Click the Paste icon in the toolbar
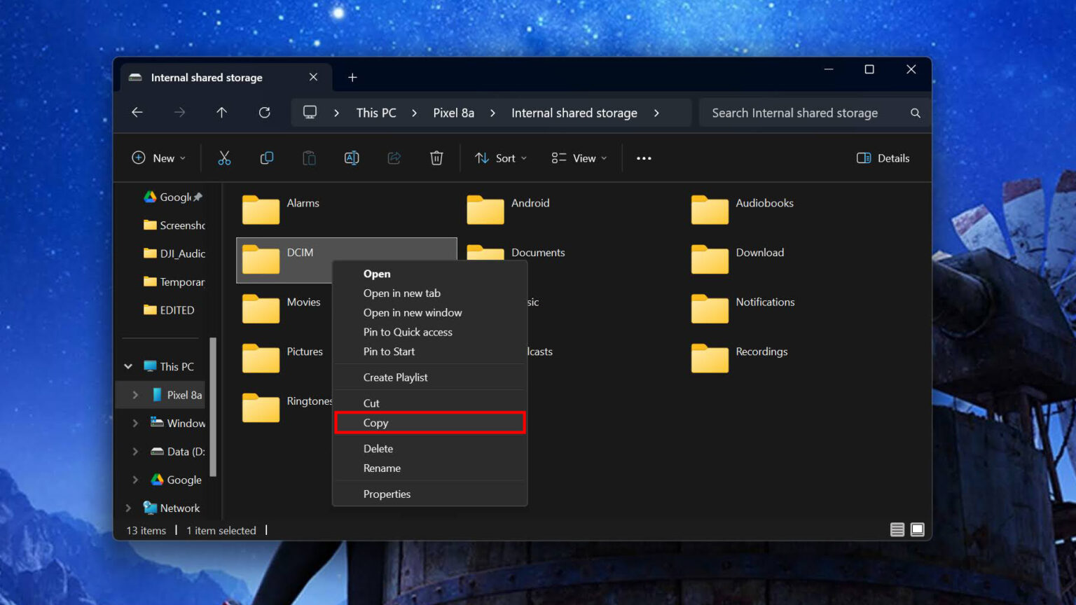The height and width of the screenshot is (605, 1076). pyautogui.click(x=309, y=158)
